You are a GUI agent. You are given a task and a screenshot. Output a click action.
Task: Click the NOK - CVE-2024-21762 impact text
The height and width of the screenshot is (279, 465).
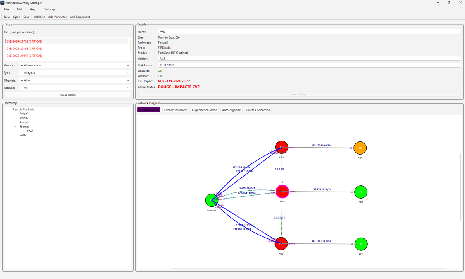174,81
